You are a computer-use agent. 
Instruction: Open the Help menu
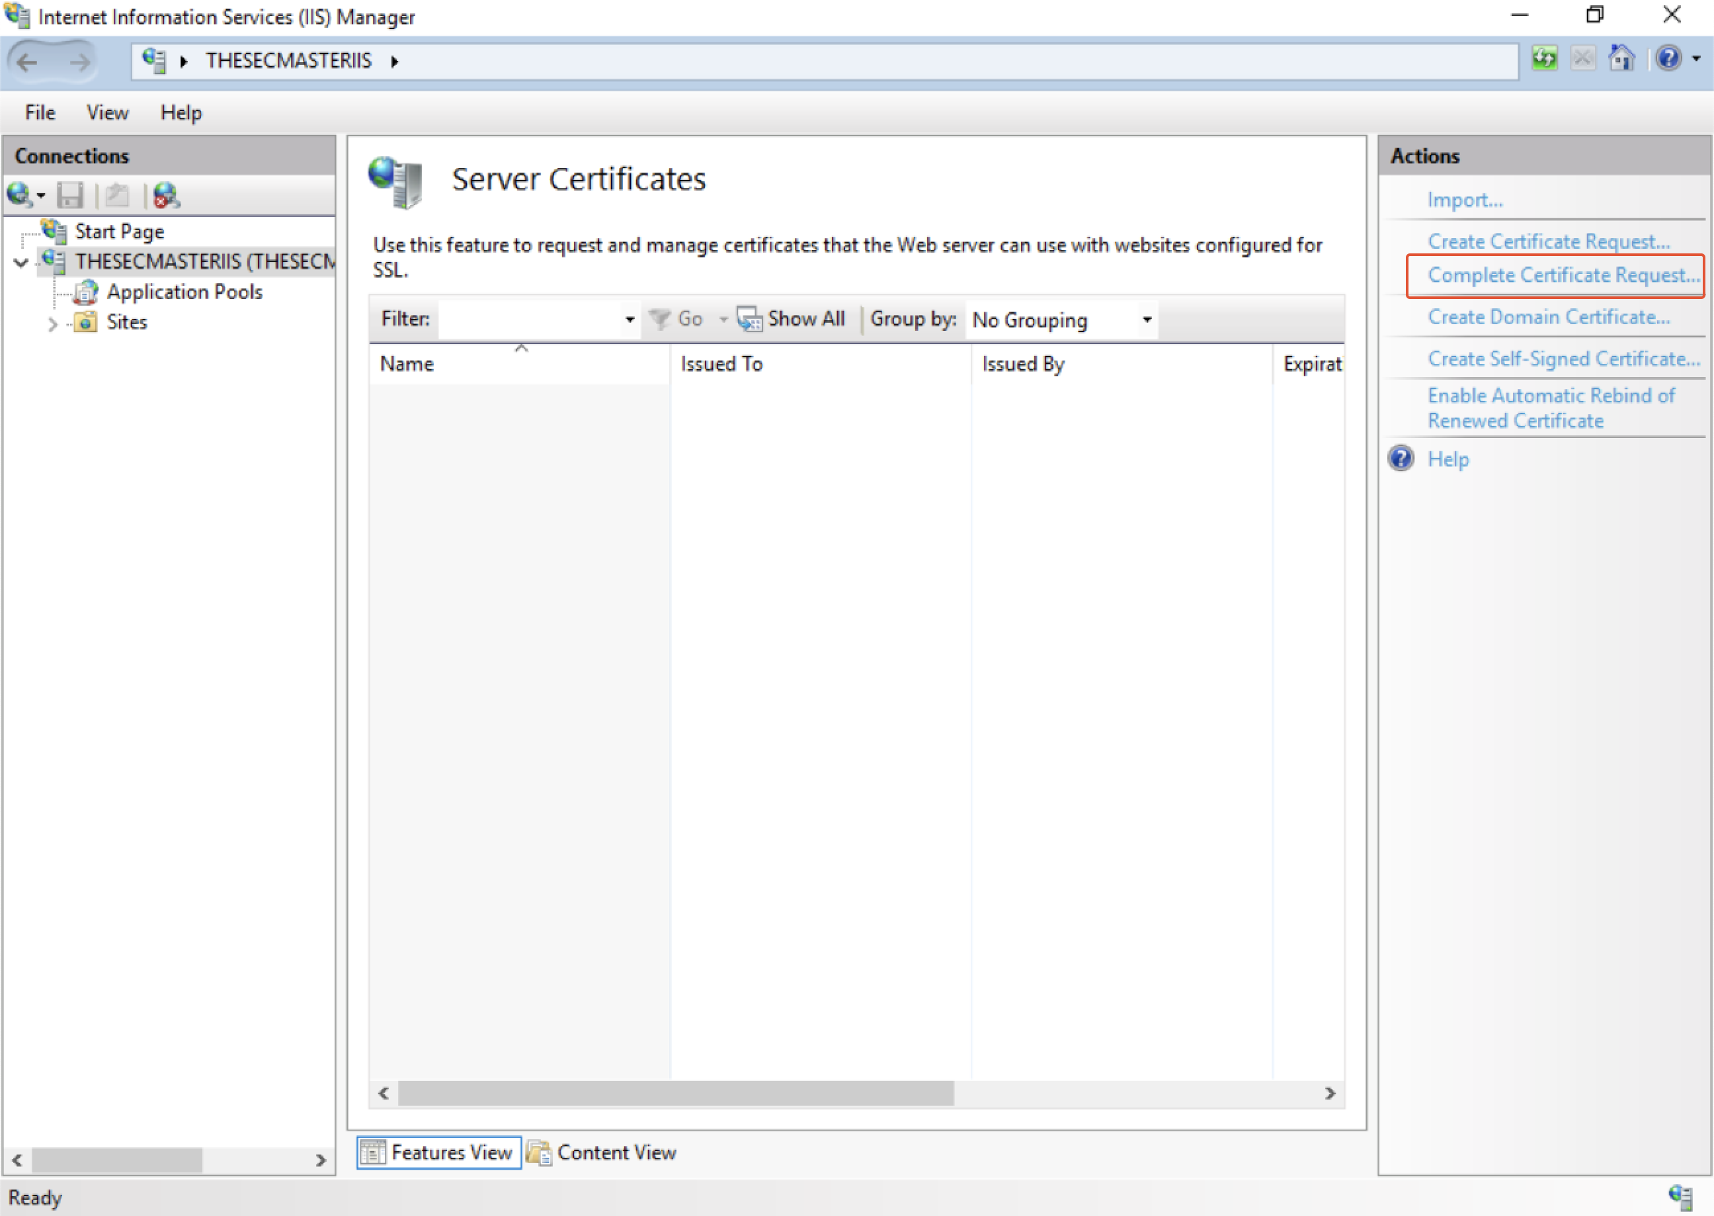coord(181,113)
